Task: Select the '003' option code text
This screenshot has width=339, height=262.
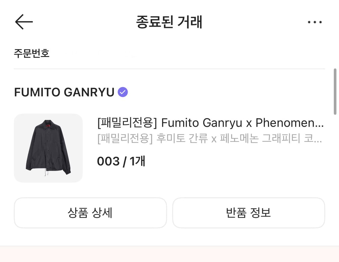Action: (108, 162)
